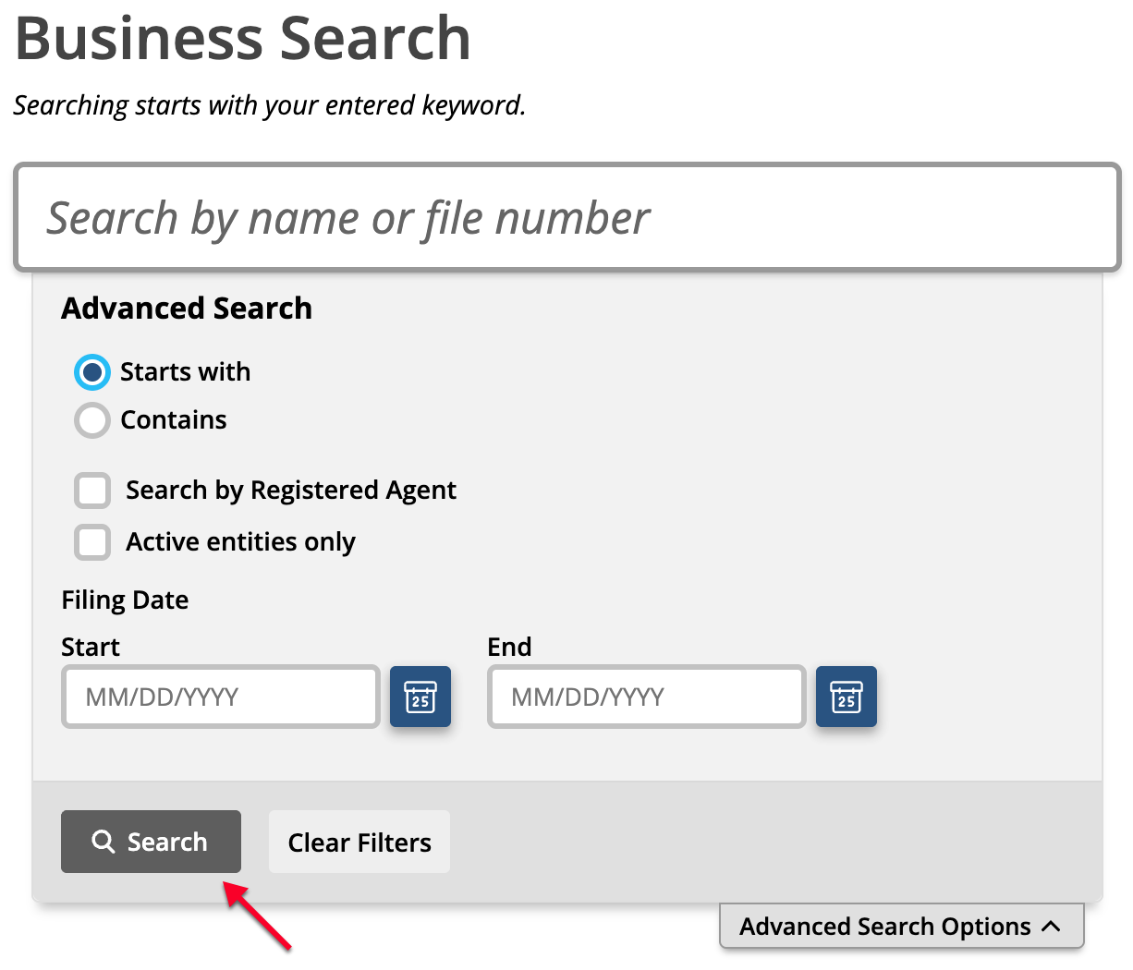
Task: Open the End date calendar picker
Action: point(847,697)
